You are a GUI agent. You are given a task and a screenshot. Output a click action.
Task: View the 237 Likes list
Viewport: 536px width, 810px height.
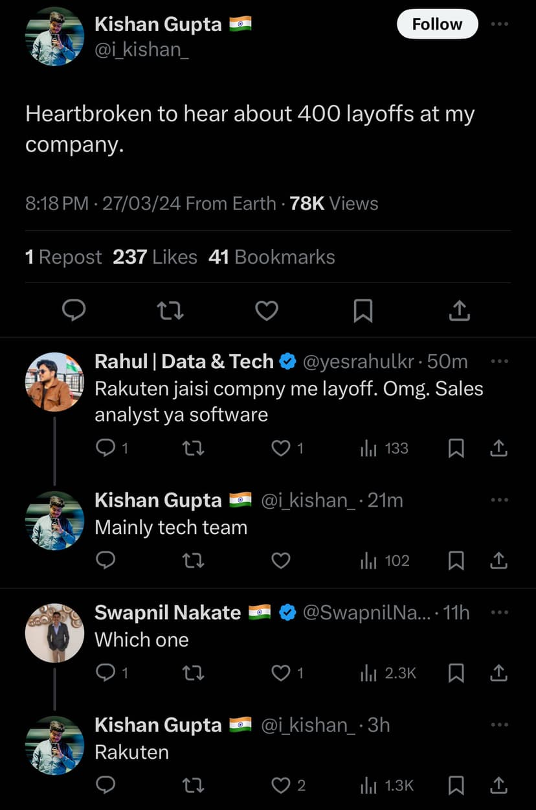(155, 257)
